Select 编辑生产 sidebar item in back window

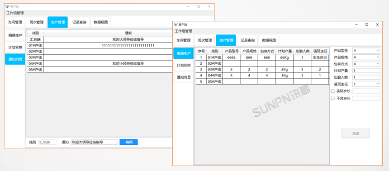pyautogui.click(x=15, y=35)
